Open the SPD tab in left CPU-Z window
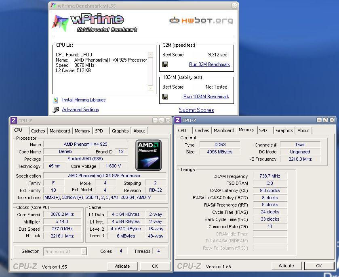339x277 pixels. point(99,131)
